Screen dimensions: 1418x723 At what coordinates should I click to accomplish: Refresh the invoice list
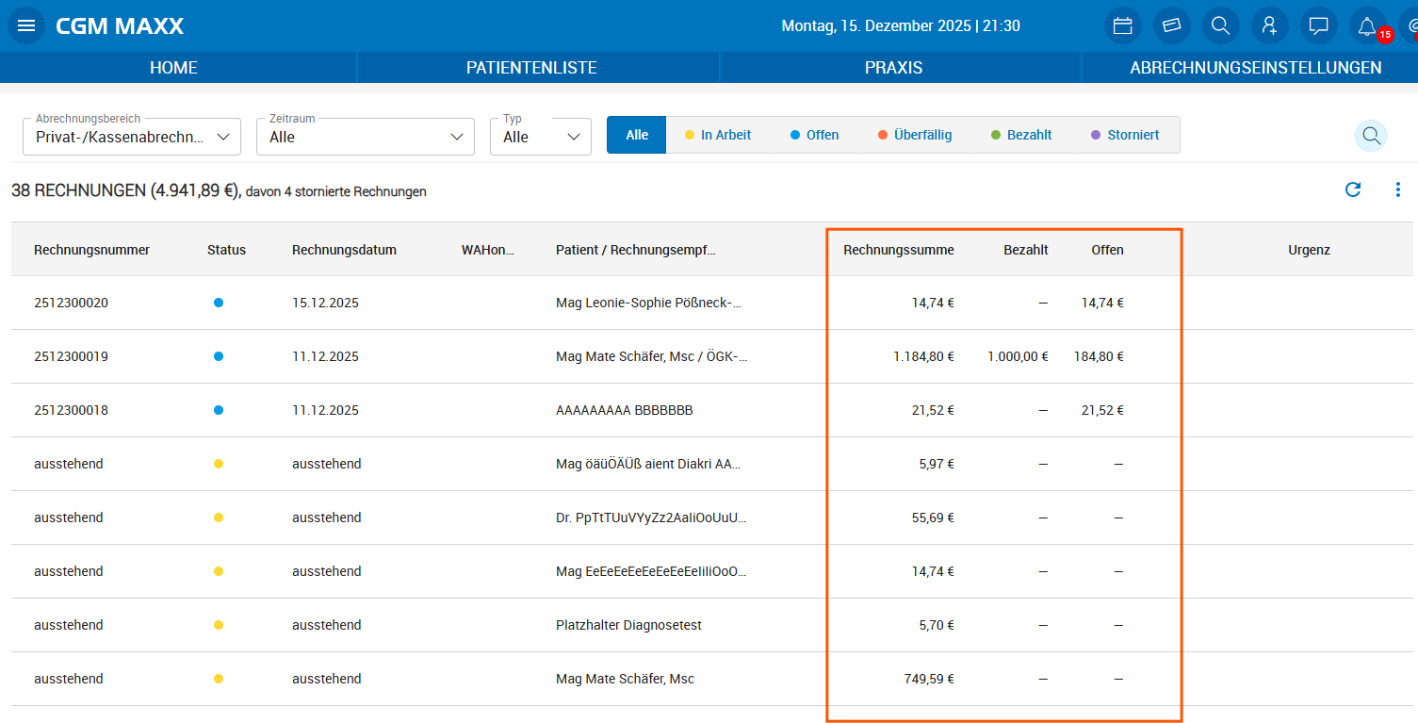pos(1353,189)
